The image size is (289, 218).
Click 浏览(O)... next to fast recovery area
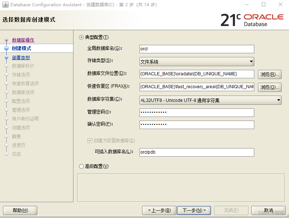(x=270, y=87)
